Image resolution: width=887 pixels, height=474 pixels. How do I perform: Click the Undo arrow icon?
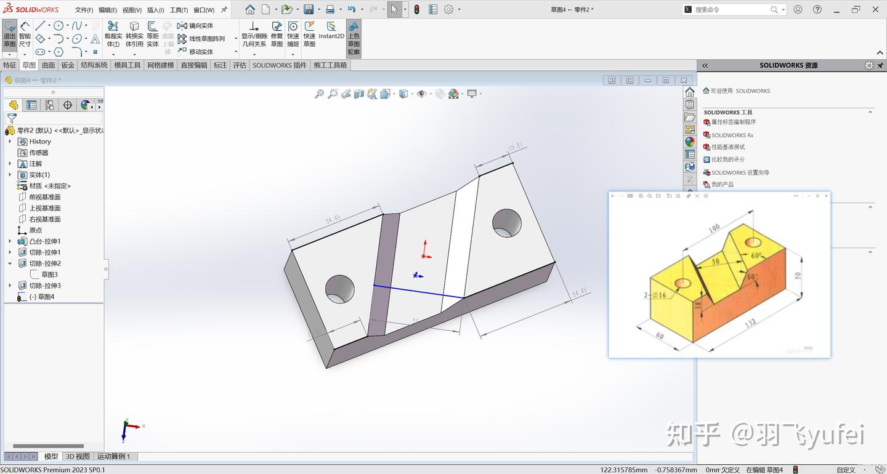coord(351,10)
